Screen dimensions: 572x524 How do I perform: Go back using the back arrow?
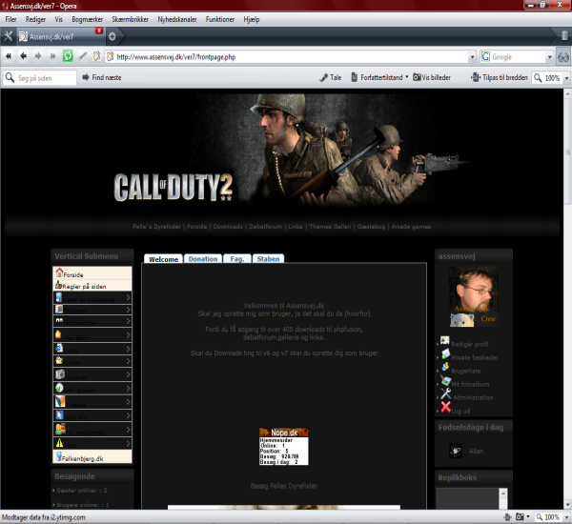point(23,56)
